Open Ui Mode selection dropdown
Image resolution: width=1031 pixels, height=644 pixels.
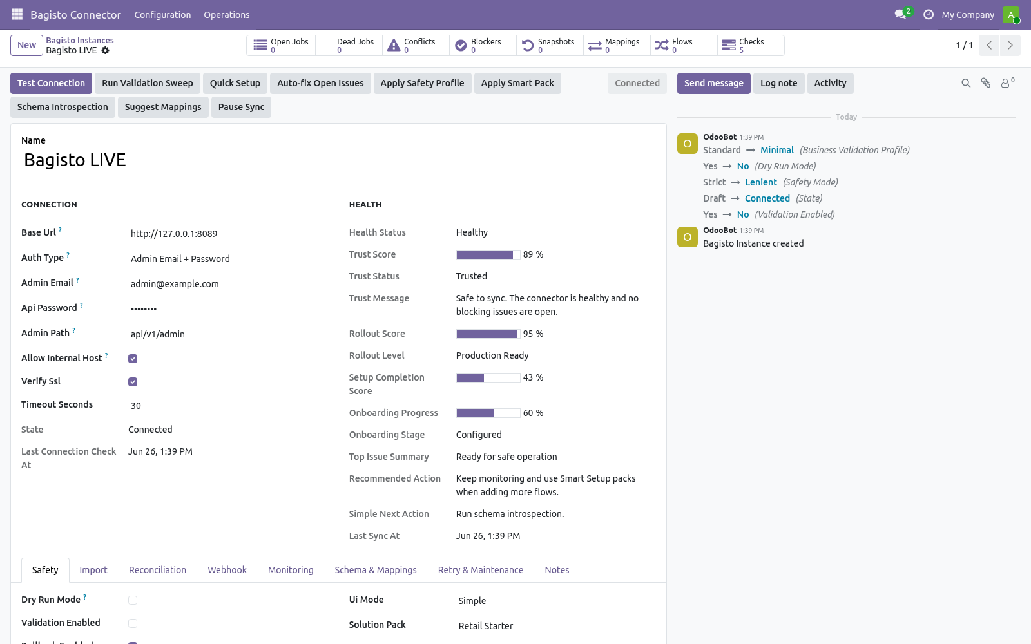click(556, 601)
